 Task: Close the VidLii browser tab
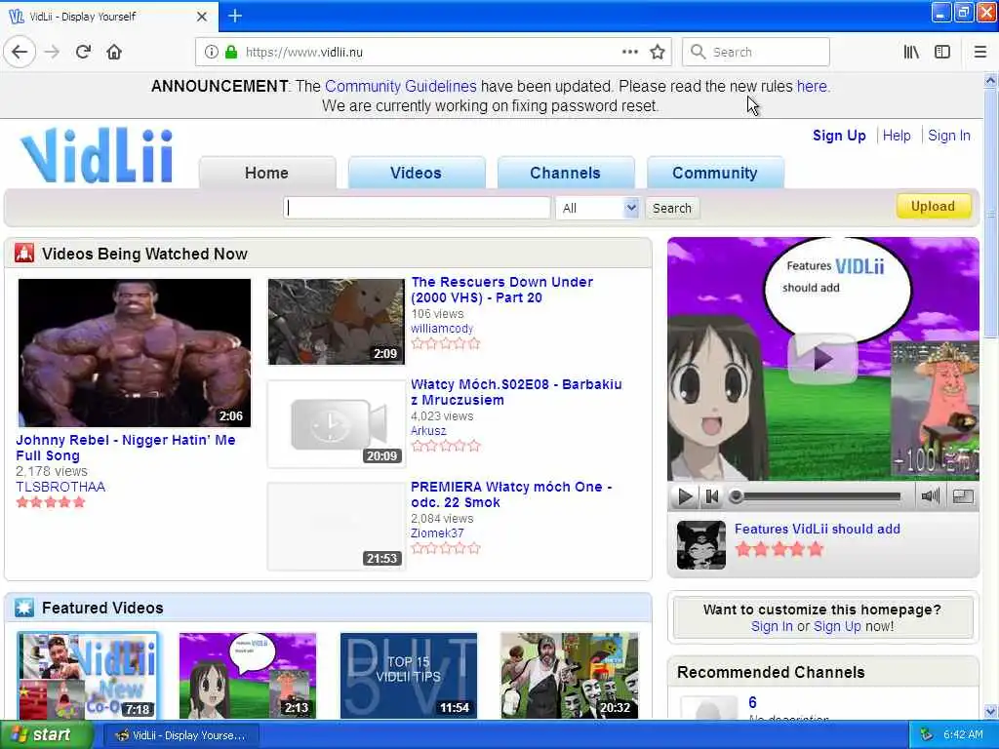tap(202, 17)
